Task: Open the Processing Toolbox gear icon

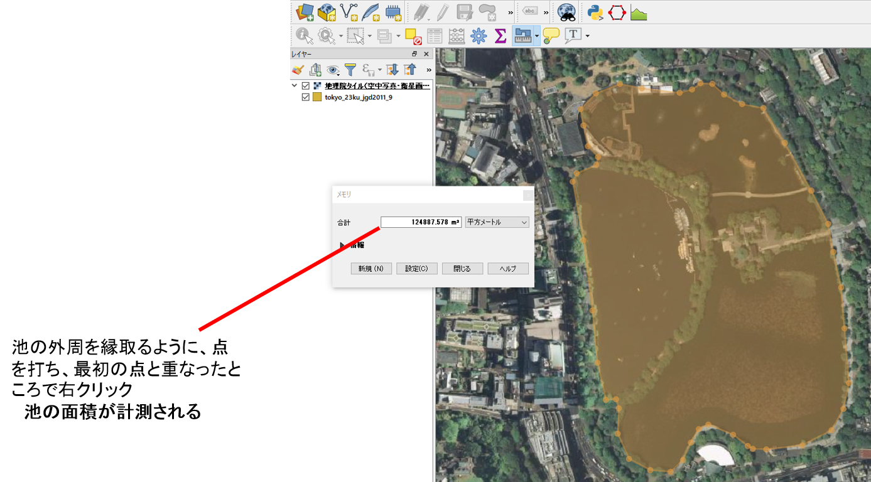Action: pyautogui.click(x=479, y=36)
